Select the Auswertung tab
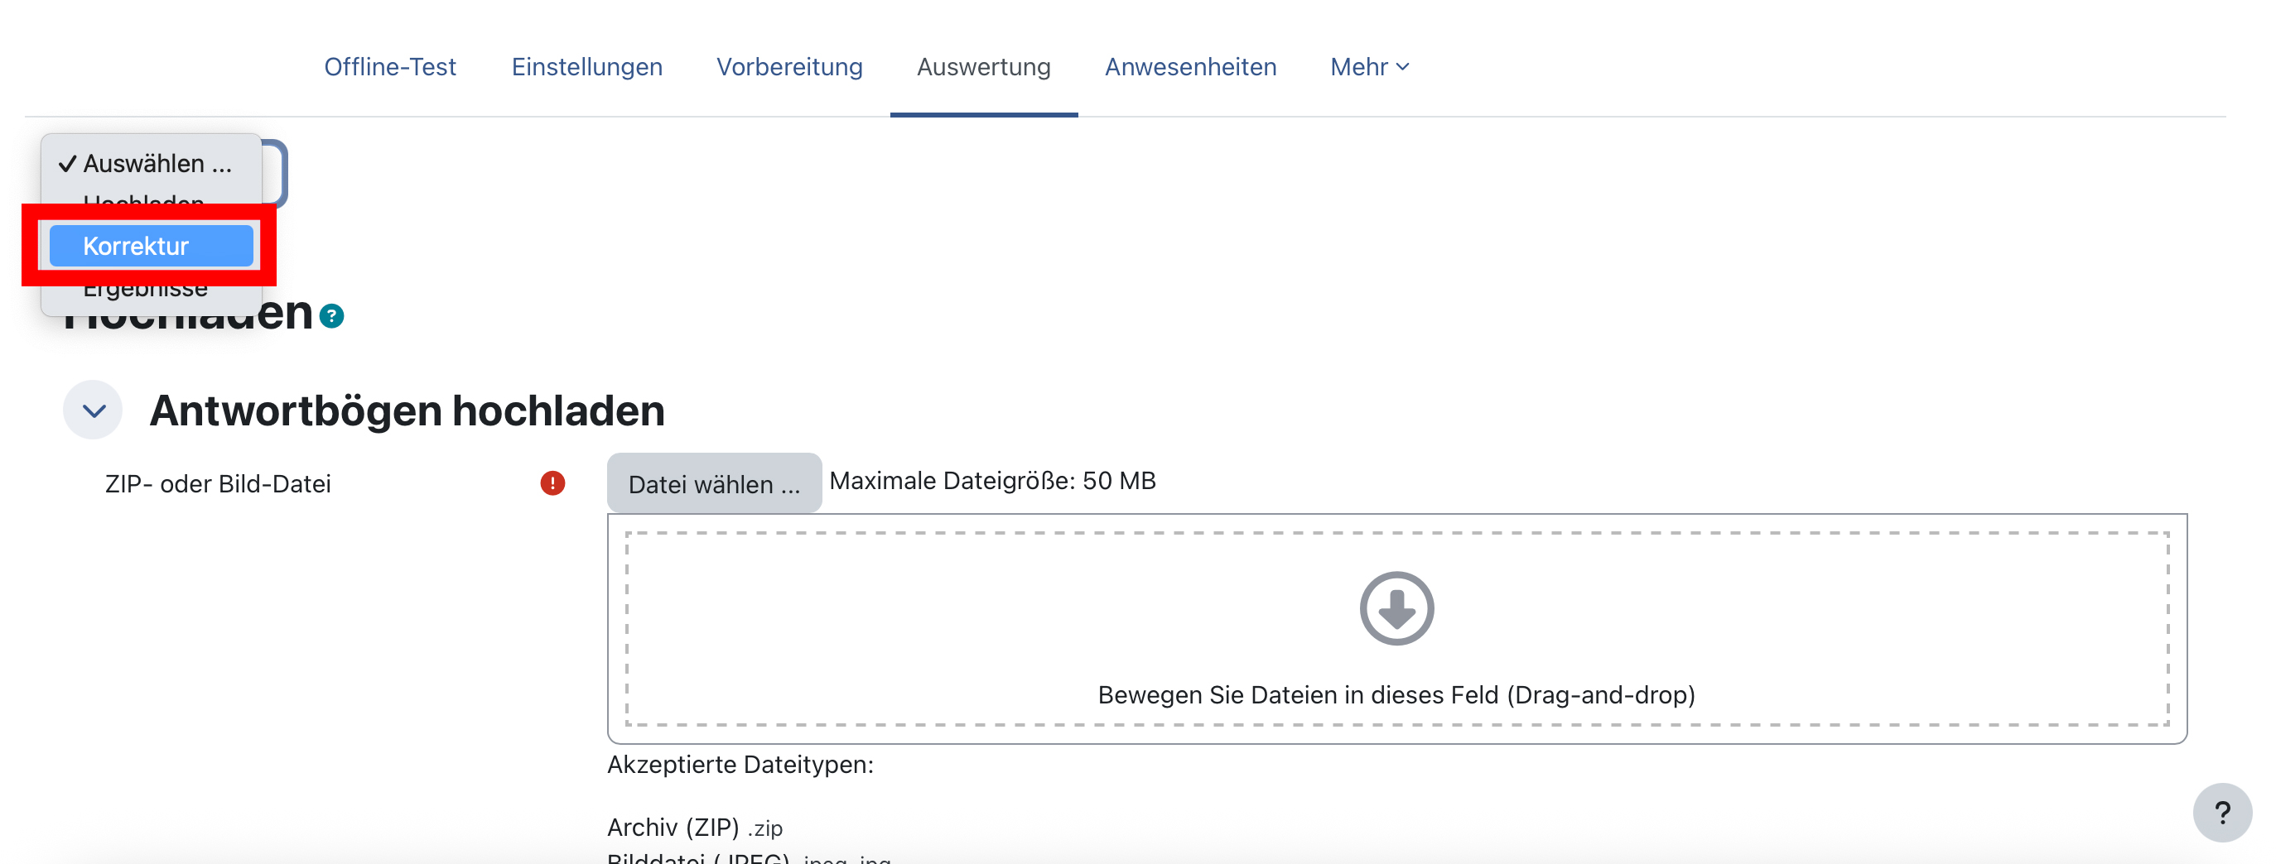Image resolution: width=2276 pixels, height=864 pixels. [983, 67]
